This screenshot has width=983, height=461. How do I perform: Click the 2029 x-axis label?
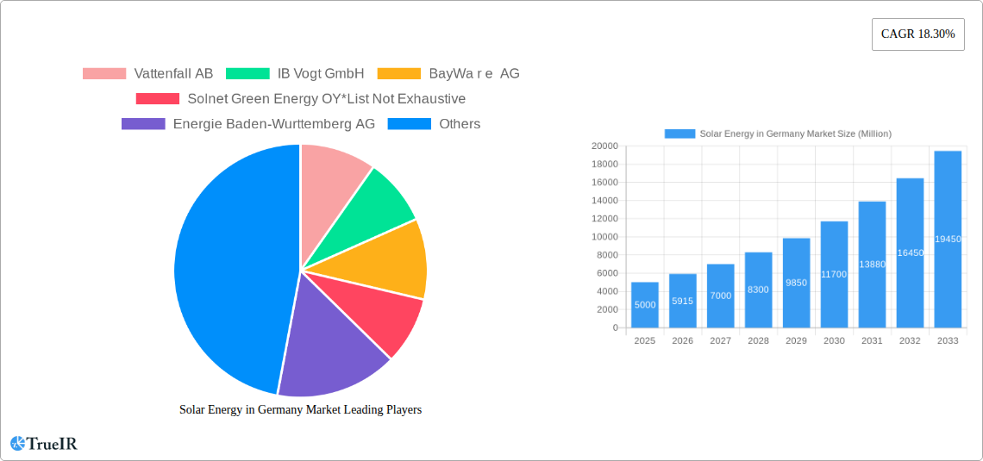[x=796, y=340]
